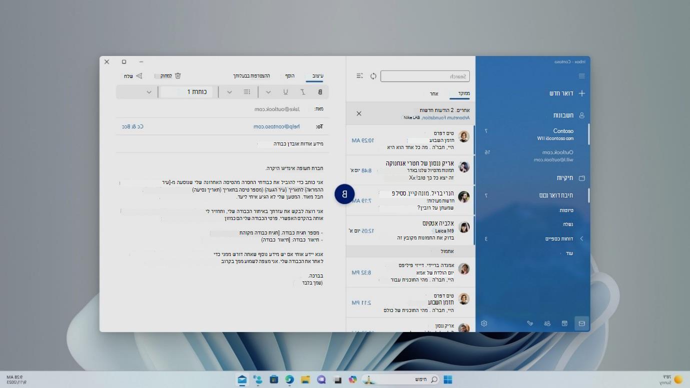This screenshot has height=388, width=690.
Task: Select the 'ההצטרפות בבעלותך' tab
Action: (x=251, y=76)
